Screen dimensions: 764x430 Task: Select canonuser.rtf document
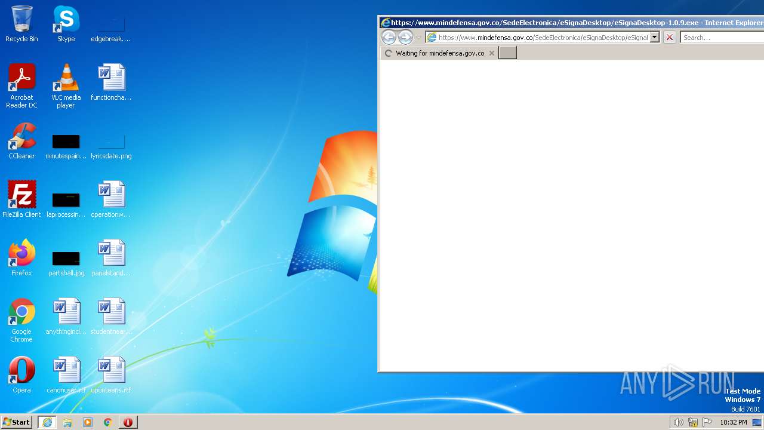click(66, 375)
